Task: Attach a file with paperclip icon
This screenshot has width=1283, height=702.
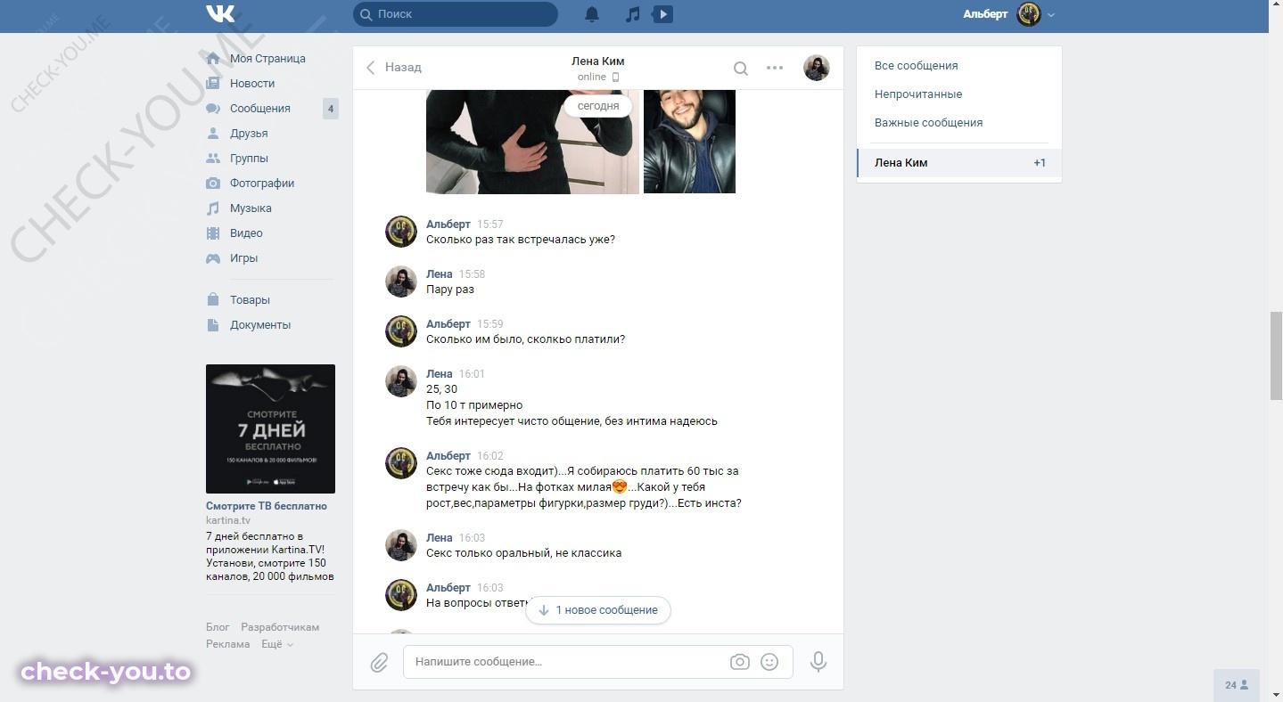Action: coord(379,662)
